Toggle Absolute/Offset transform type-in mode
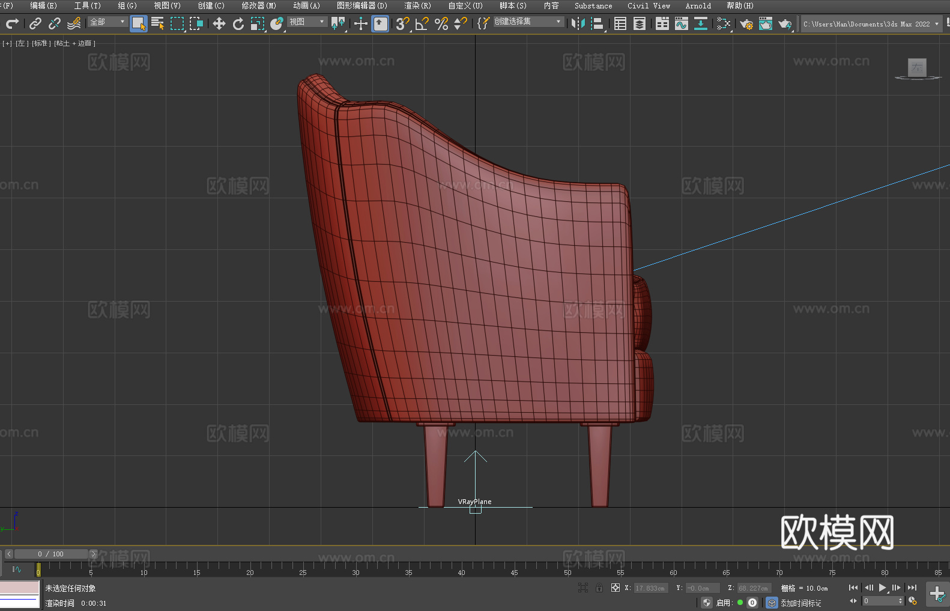The image size is (950, 611). 616,588
